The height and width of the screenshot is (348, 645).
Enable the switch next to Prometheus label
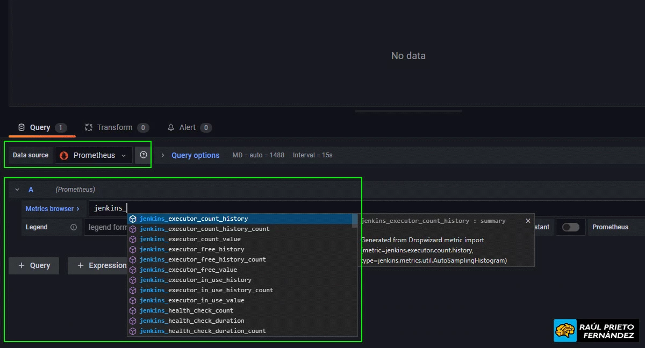571,227
